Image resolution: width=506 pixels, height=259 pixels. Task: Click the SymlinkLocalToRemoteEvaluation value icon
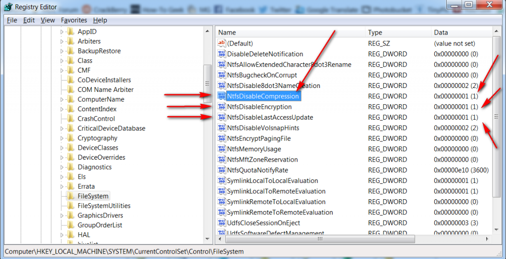(222, 191)
